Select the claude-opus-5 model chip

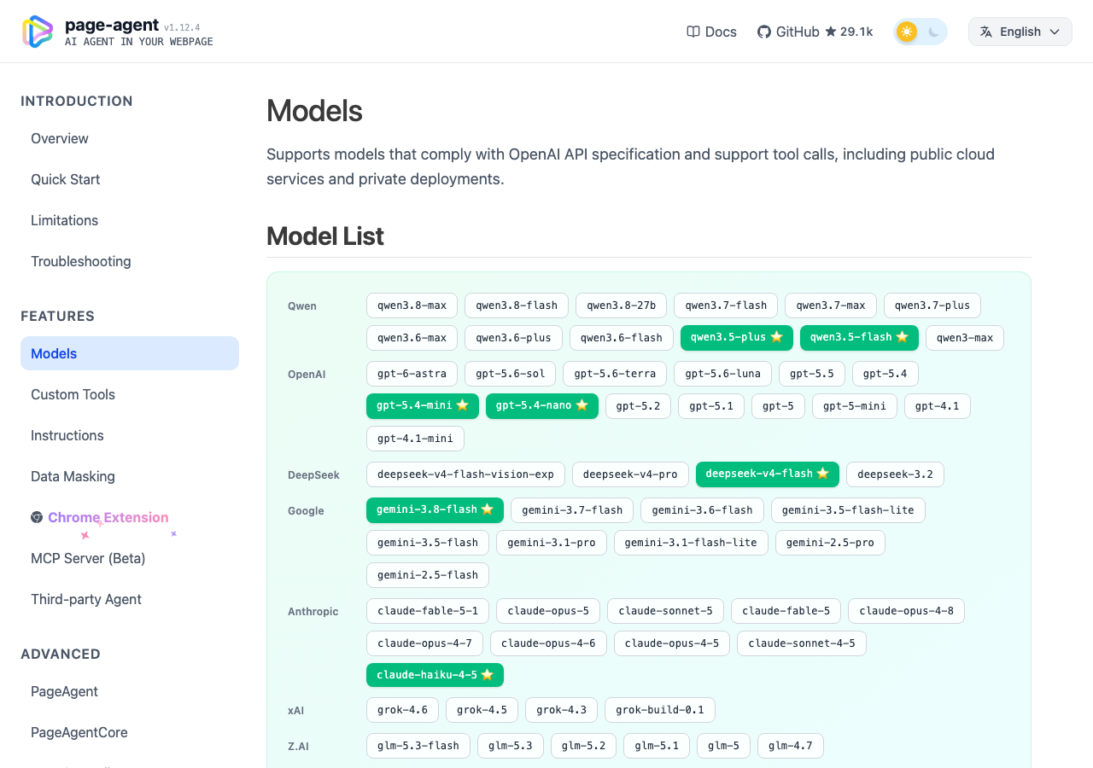548,611
